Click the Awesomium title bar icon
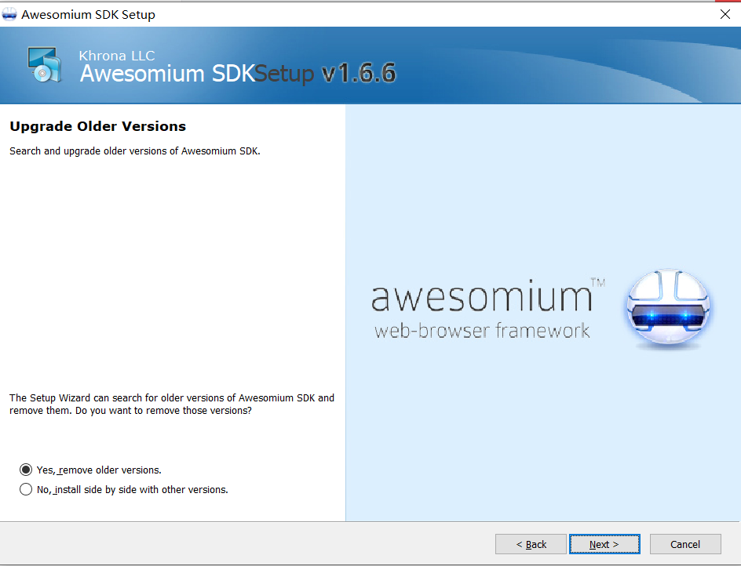This screenshot has width=741, height=566. click(x=9, y=15)
